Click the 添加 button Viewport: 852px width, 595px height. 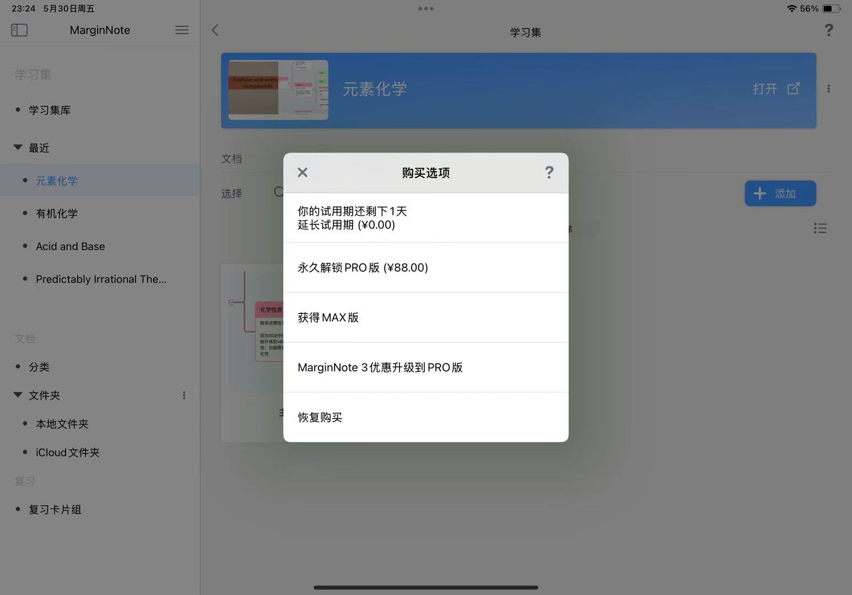[x=780, y=193]
